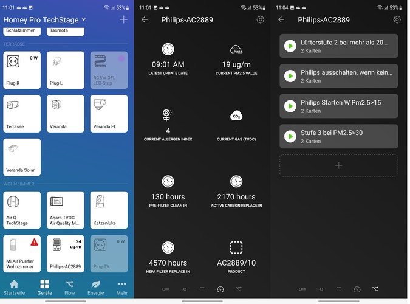Click the red warning triangle on Mi Air Purifier

coord(34,242)
